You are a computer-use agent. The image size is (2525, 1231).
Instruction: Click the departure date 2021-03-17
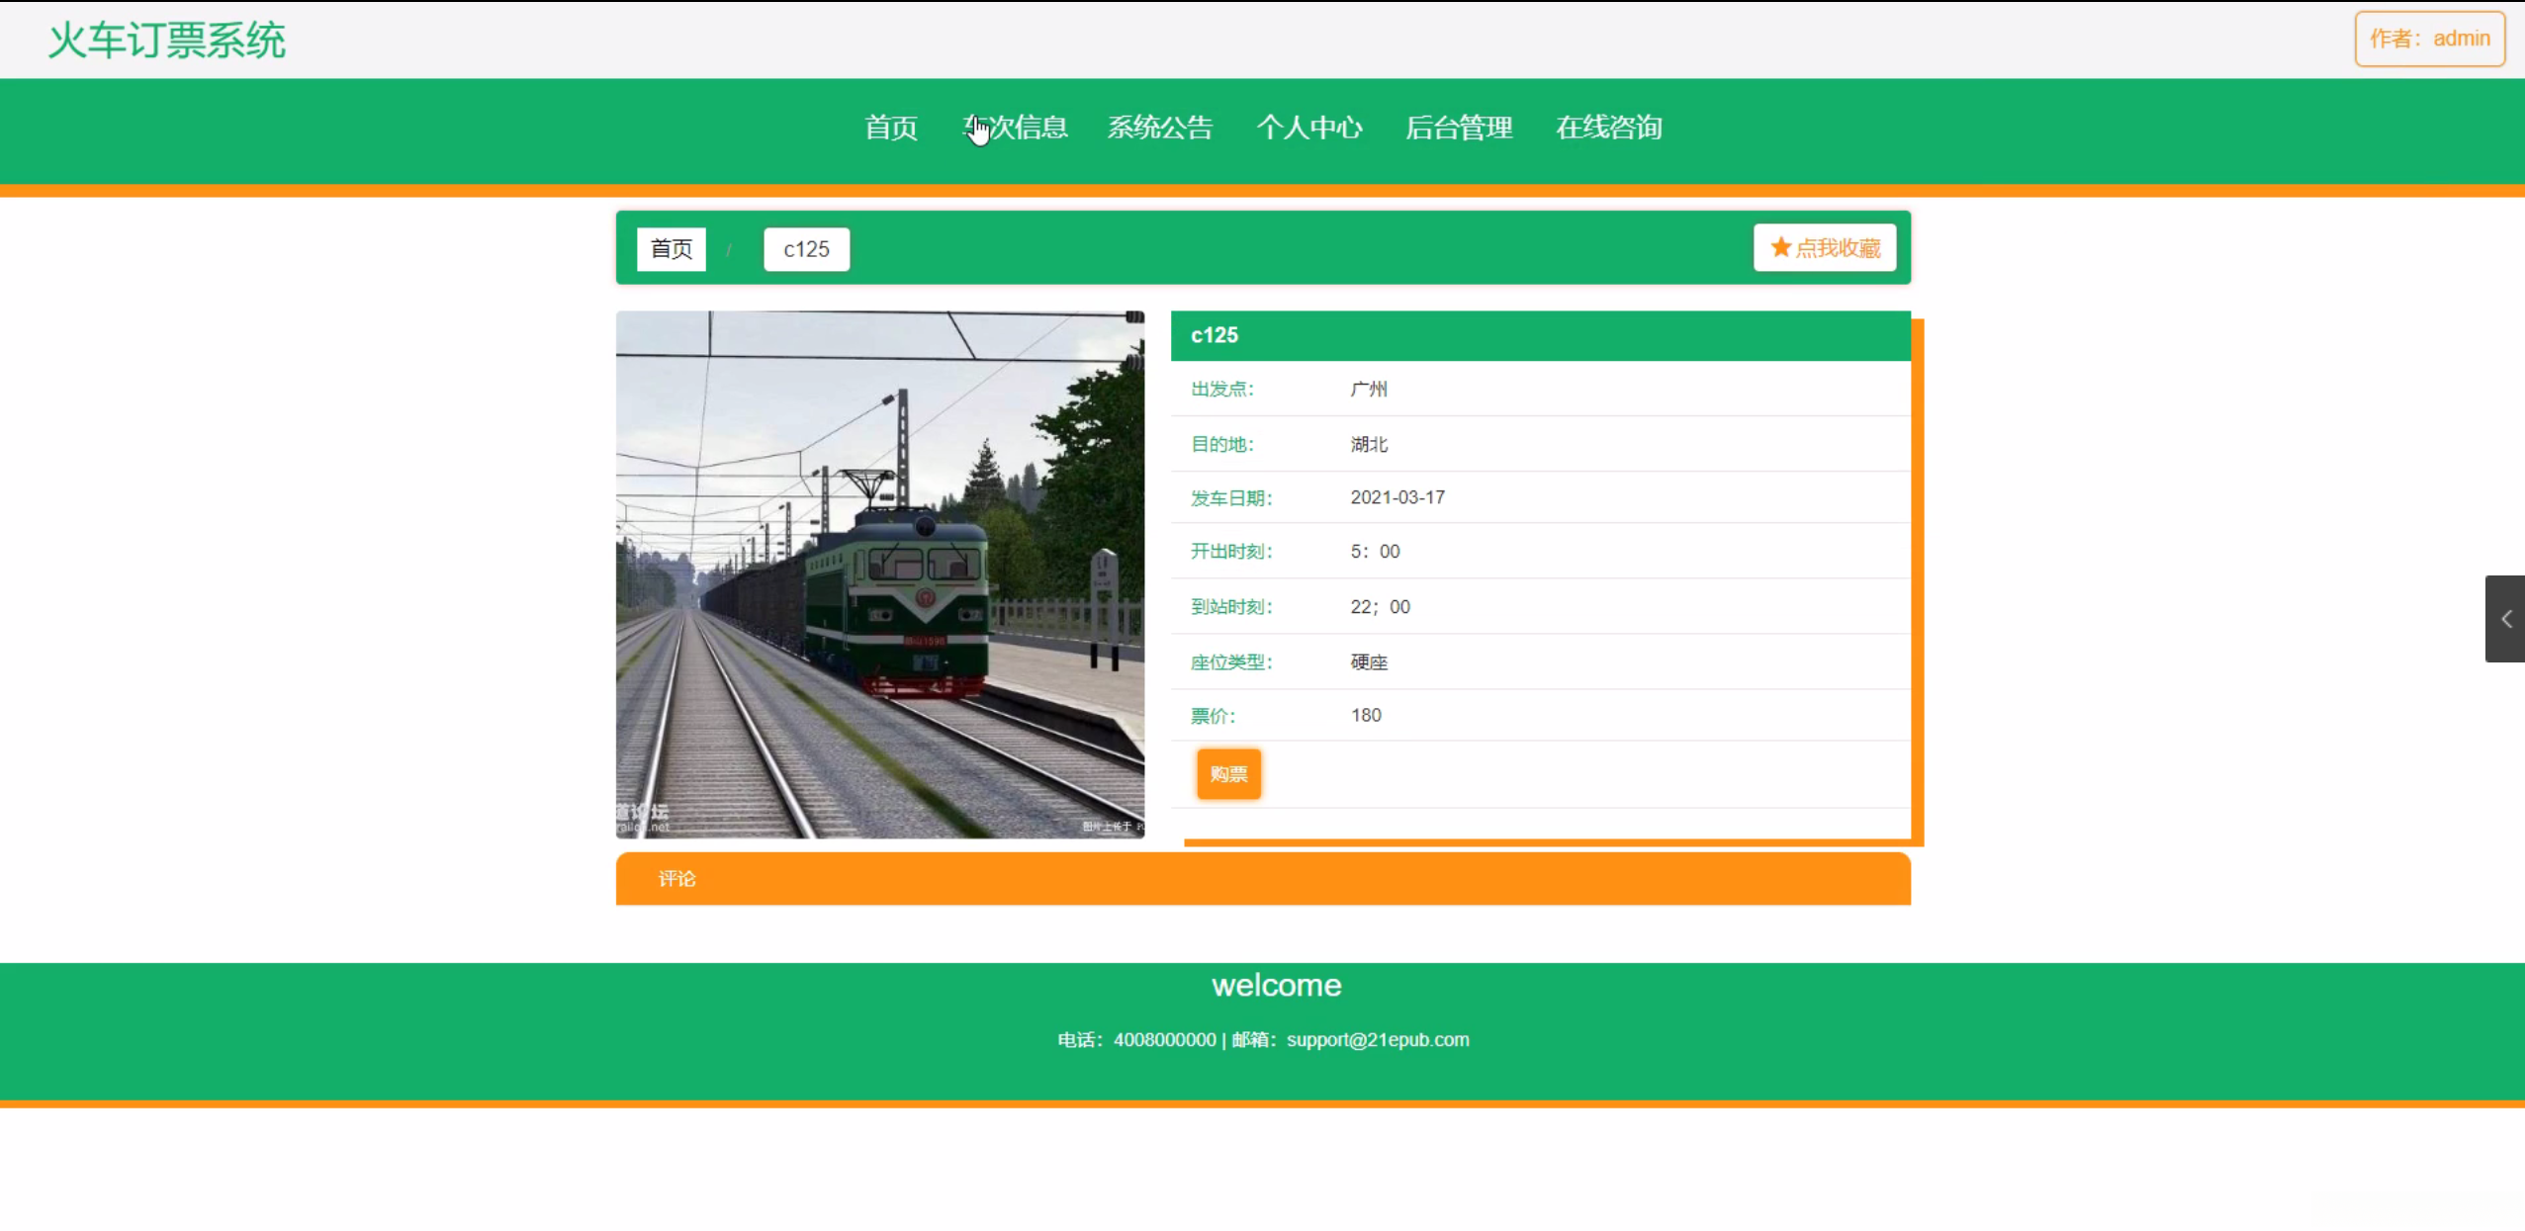pyautogui.click(x=1398, y=497)
